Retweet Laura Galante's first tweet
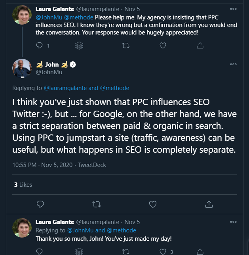The height and width of the screenshot is (255, 249). [125, 46]
